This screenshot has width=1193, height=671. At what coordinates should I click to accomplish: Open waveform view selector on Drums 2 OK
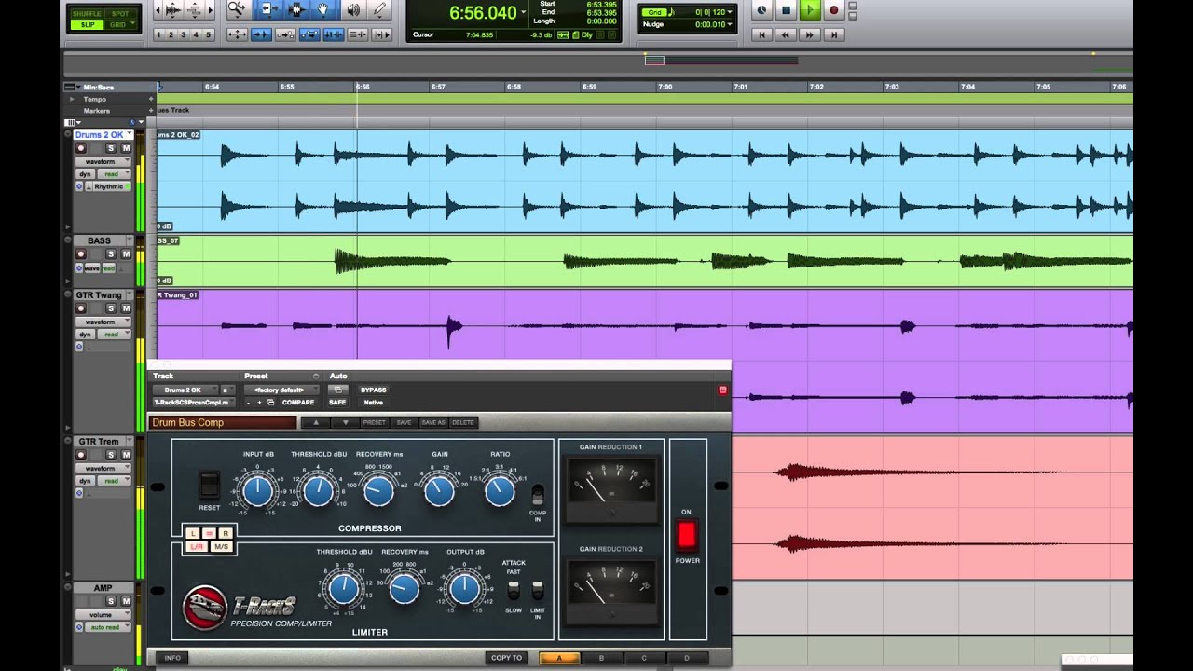tap(103, 161)
